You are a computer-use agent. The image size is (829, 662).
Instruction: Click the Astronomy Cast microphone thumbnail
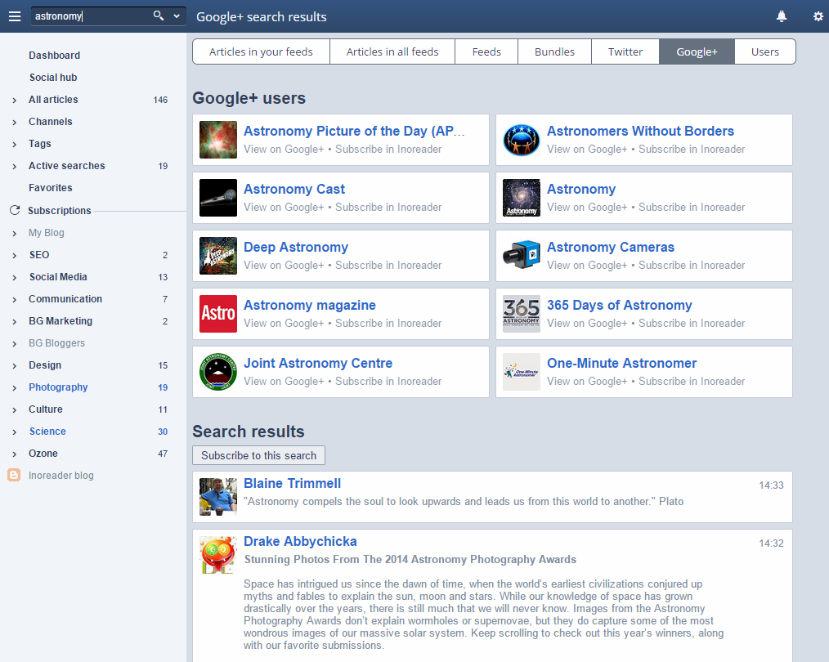pyautogui.click(x=217, y=198)
